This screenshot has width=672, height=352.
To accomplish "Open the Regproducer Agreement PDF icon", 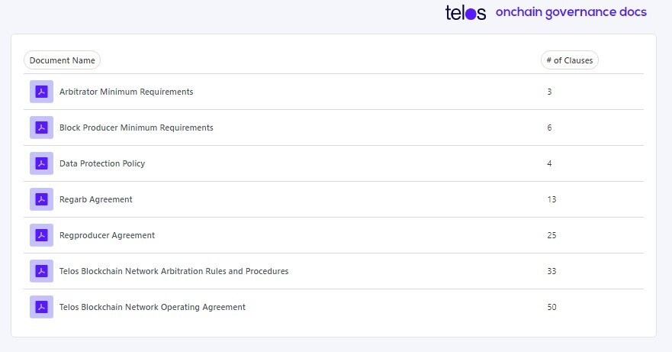I will tap(42, 235).
